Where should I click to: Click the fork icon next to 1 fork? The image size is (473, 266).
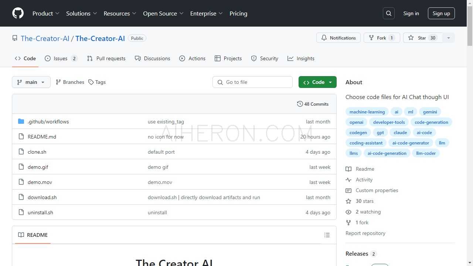tap(348, 222)
